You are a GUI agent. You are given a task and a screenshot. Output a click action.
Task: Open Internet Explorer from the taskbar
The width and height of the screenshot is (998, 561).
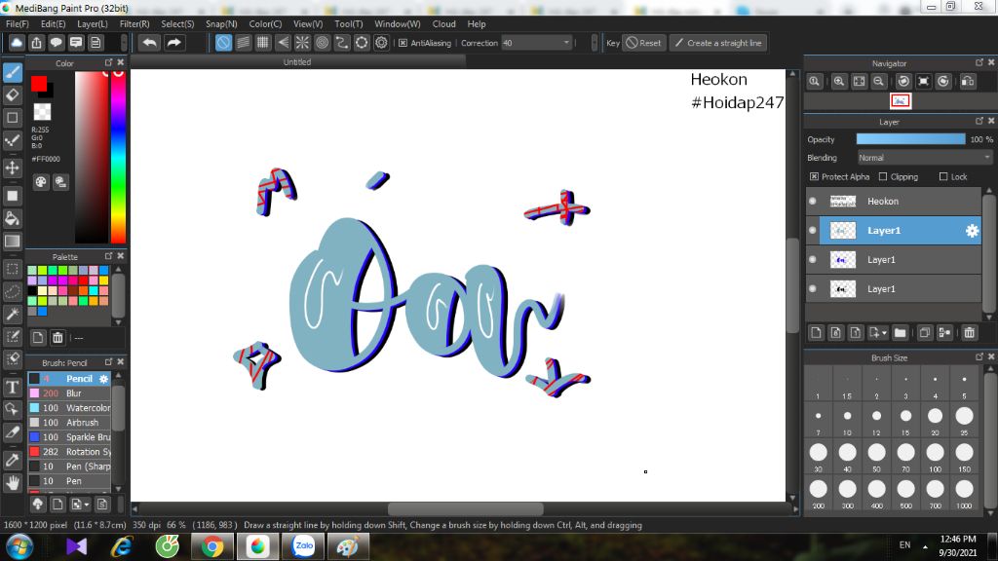pyautogui.click(x=122, y=546)
